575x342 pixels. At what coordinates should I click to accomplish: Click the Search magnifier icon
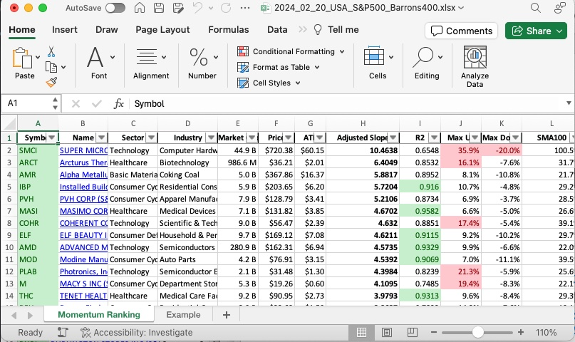pos(535,8)
